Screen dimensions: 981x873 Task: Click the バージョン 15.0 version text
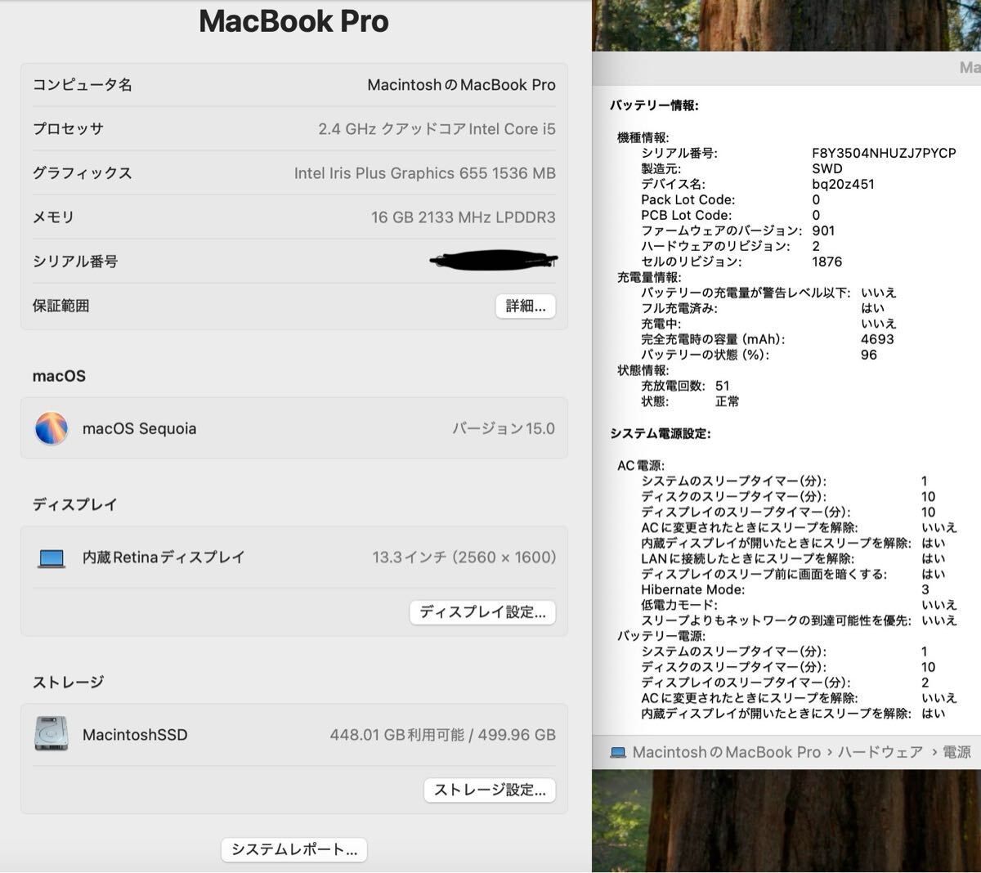504,429
